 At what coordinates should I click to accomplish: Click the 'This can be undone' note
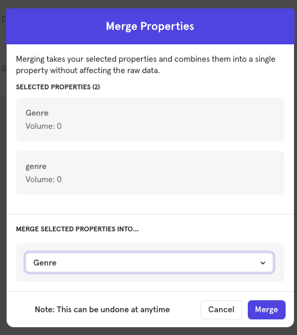point(102,309)
